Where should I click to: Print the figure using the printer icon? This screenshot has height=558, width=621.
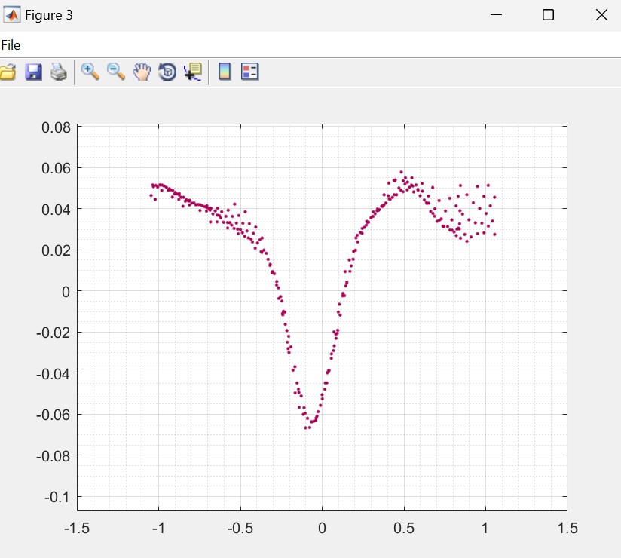pyautogui.click(x=59, y=72)
